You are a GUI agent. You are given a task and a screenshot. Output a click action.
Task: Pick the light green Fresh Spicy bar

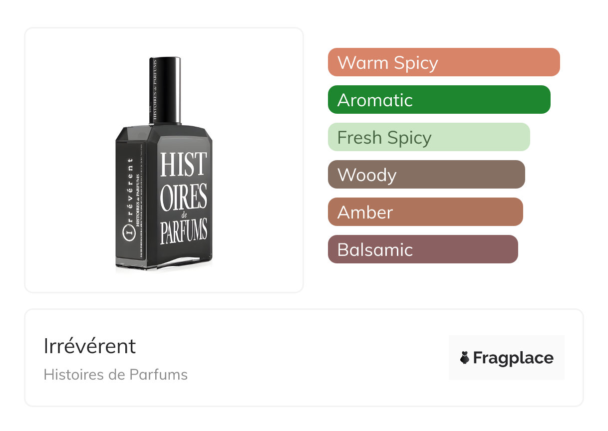coord(429,137)
